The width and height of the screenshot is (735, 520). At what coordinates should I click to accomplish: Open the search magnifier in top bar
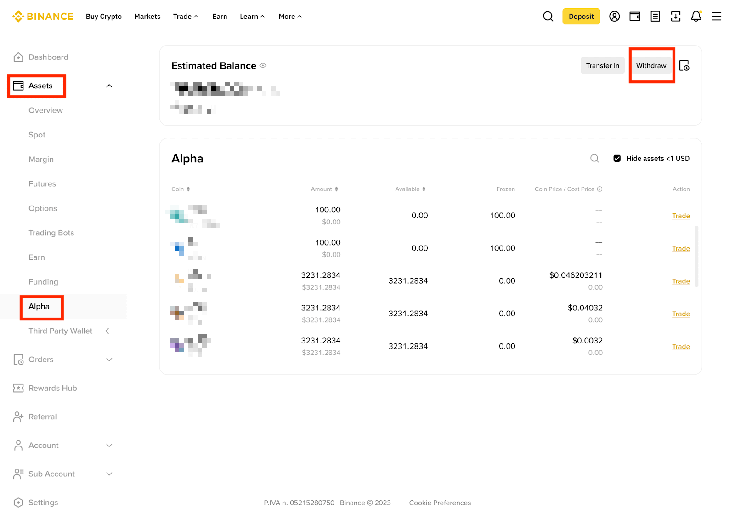pyautogui.click(x=548, y=17)
